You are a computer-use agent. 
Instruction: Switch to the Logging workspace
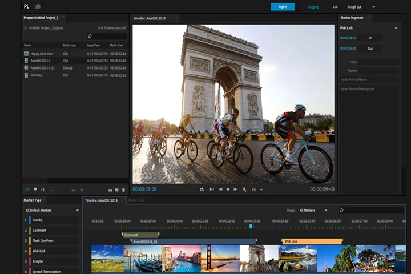[313, 7]
